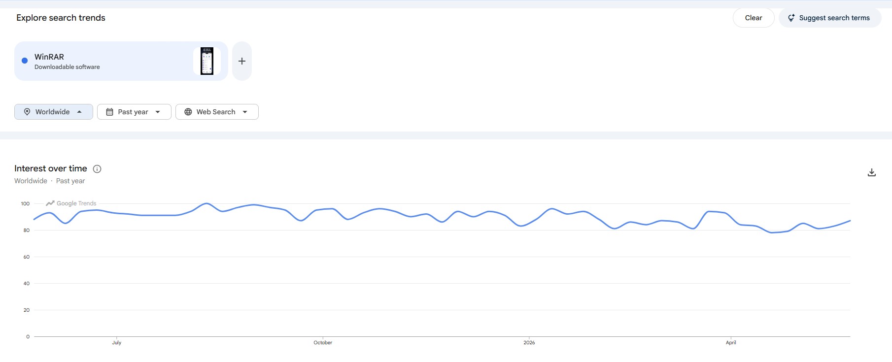Click the April label on chart axis
This screenshot has height=362, width=892.
731,342
